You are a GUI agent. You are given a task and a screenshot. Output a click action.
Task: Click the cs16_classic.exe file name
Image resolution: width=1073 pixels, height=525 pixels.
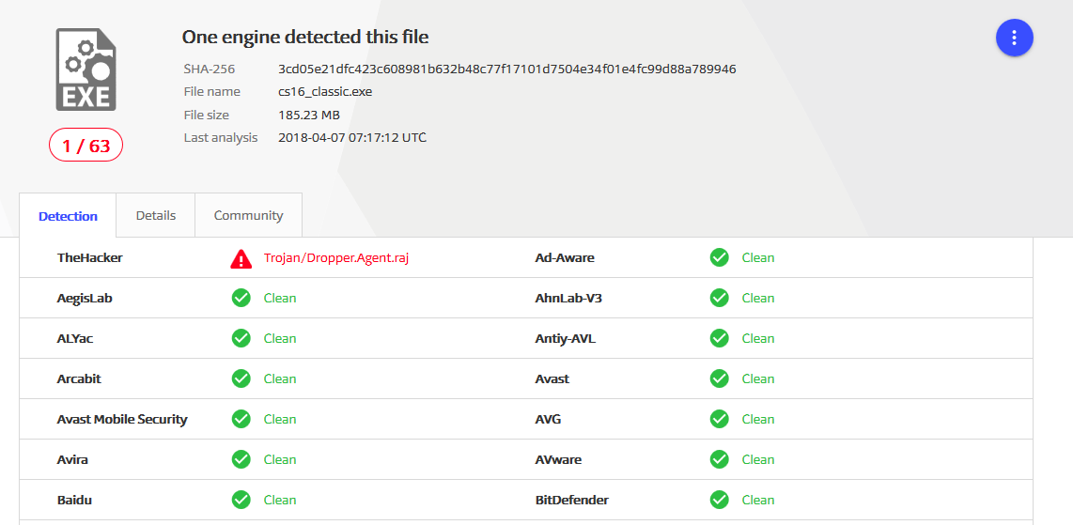(x=325, y=92)
